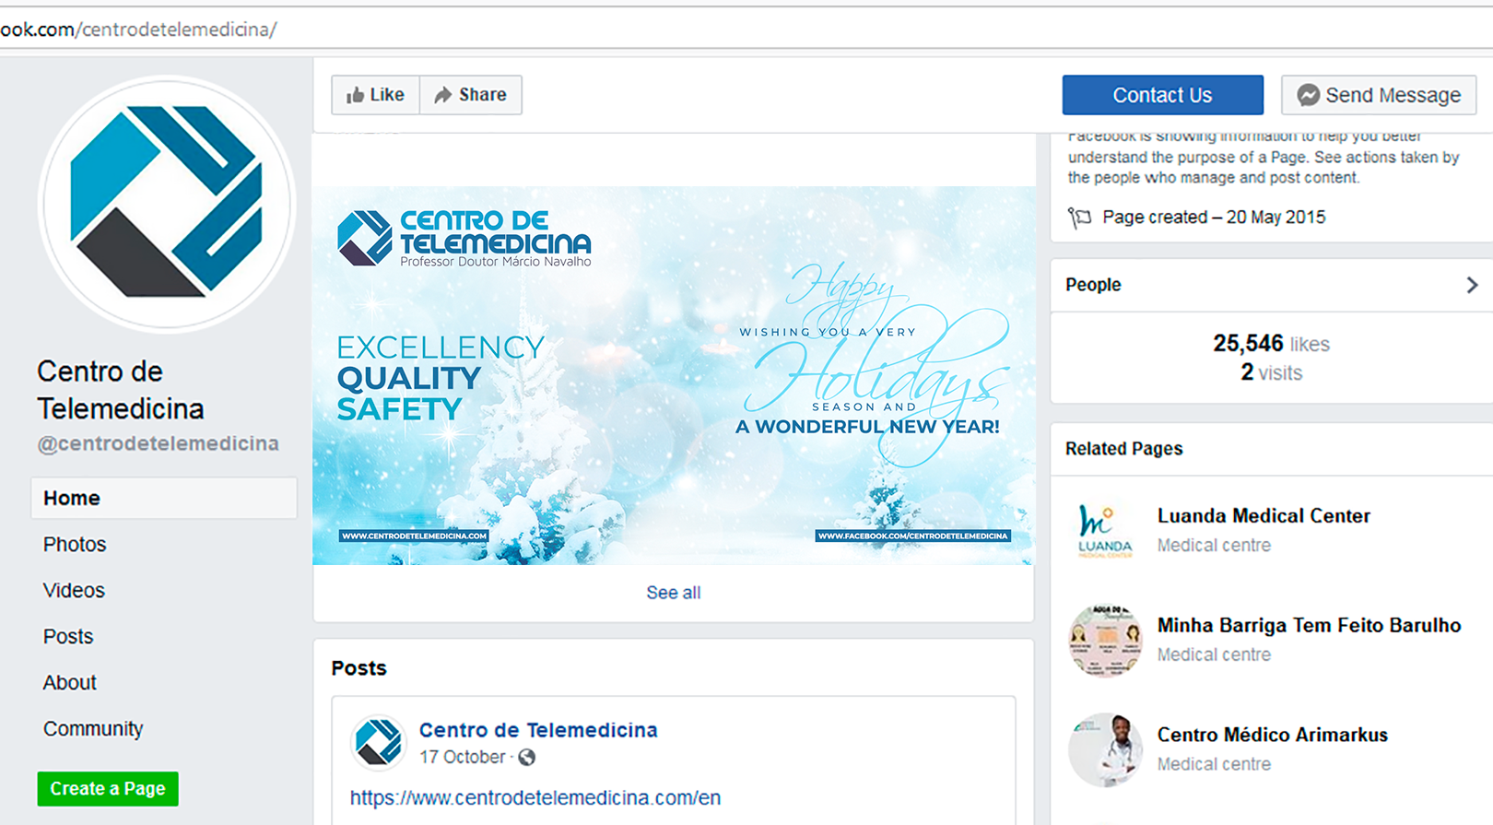Open the centrodetelemedicina.com/en link in post

(x=535, y=797)
